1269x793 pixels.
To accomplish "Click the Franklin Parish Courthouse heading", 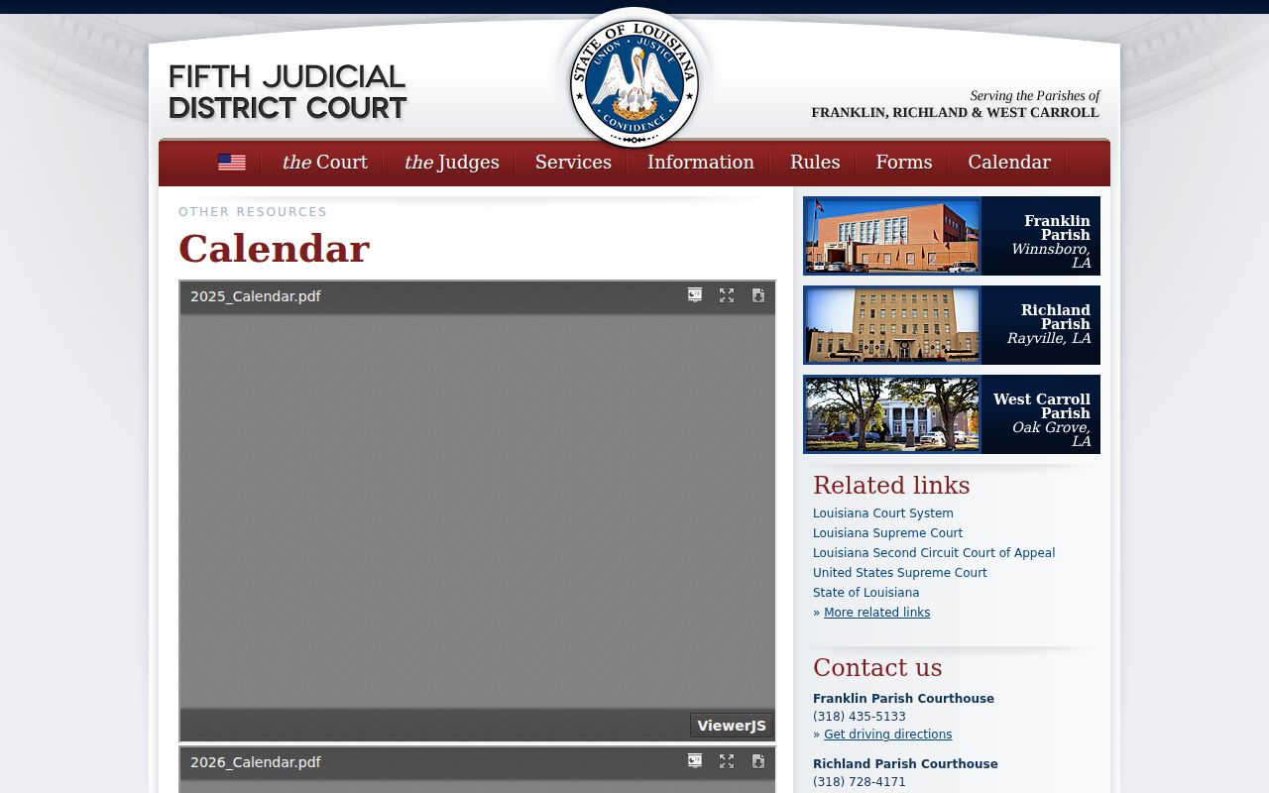I will tap(903, 699).
